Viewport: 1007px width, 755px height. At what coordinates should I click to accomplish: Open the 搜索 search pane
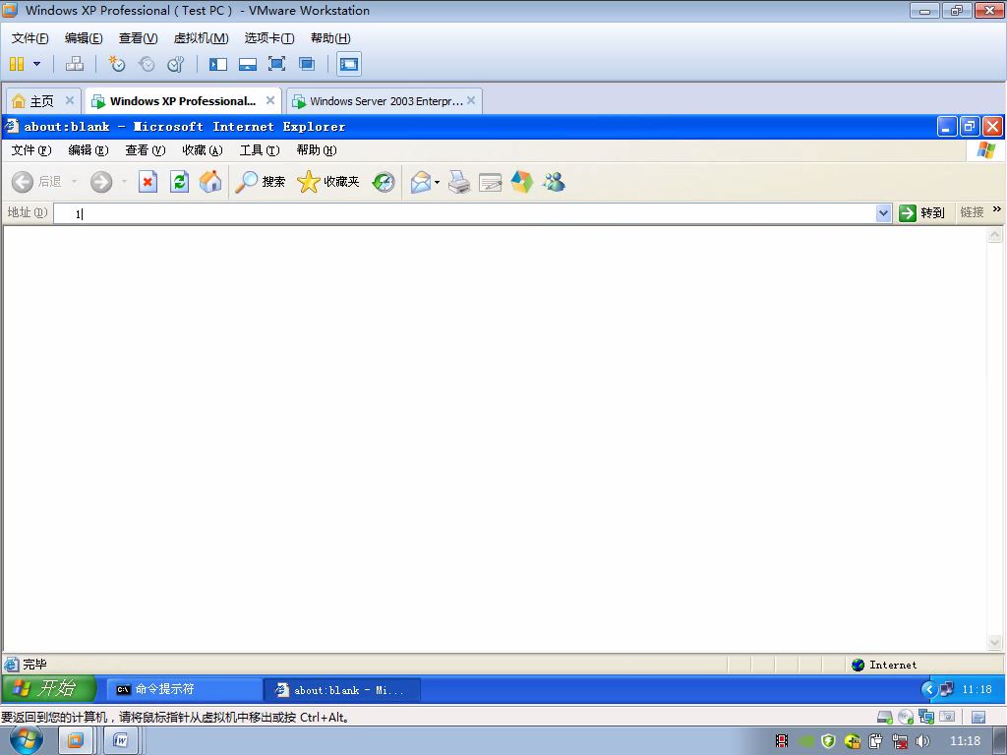point(260,182)
